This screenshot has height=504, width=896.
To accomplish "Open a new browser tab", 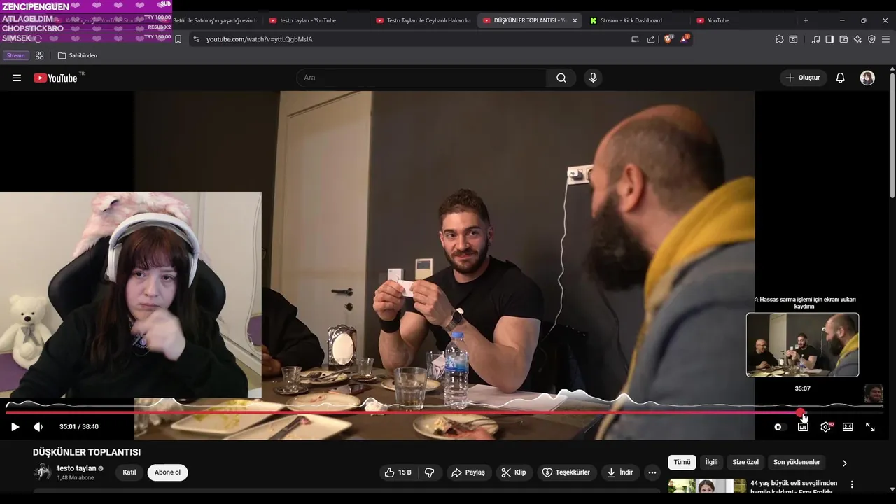I will pos(806,20).
